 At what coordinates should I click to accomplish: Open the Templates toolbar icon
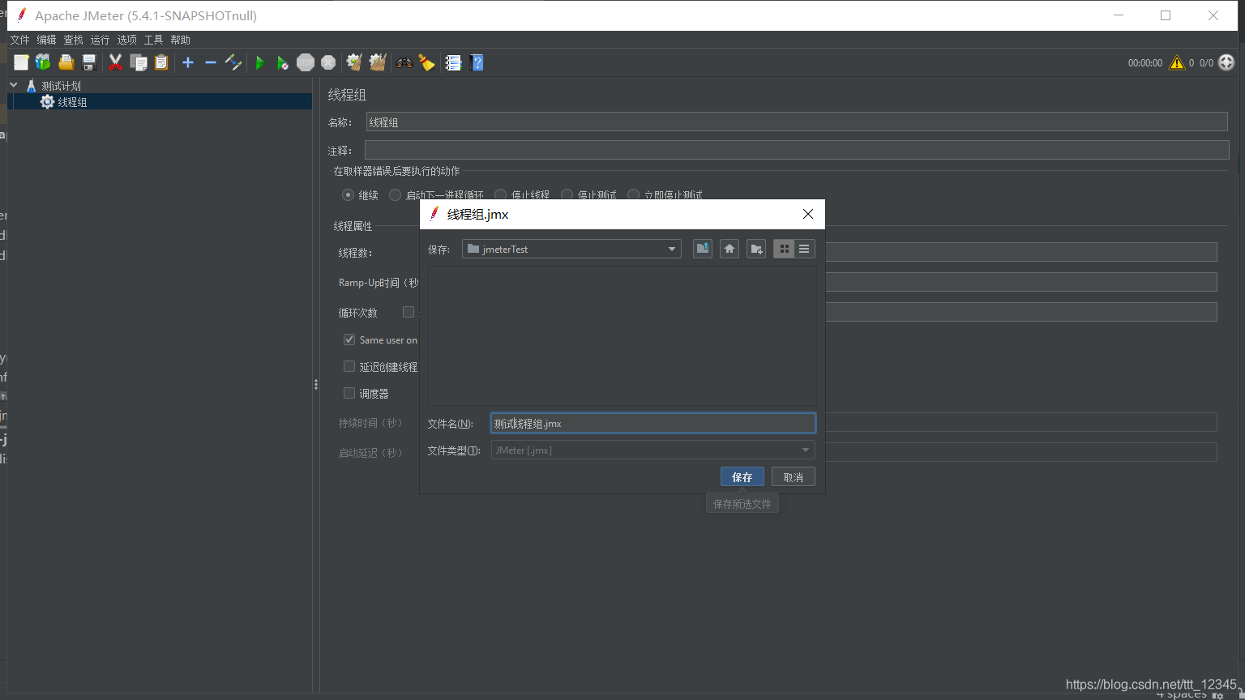coord(43,62)
